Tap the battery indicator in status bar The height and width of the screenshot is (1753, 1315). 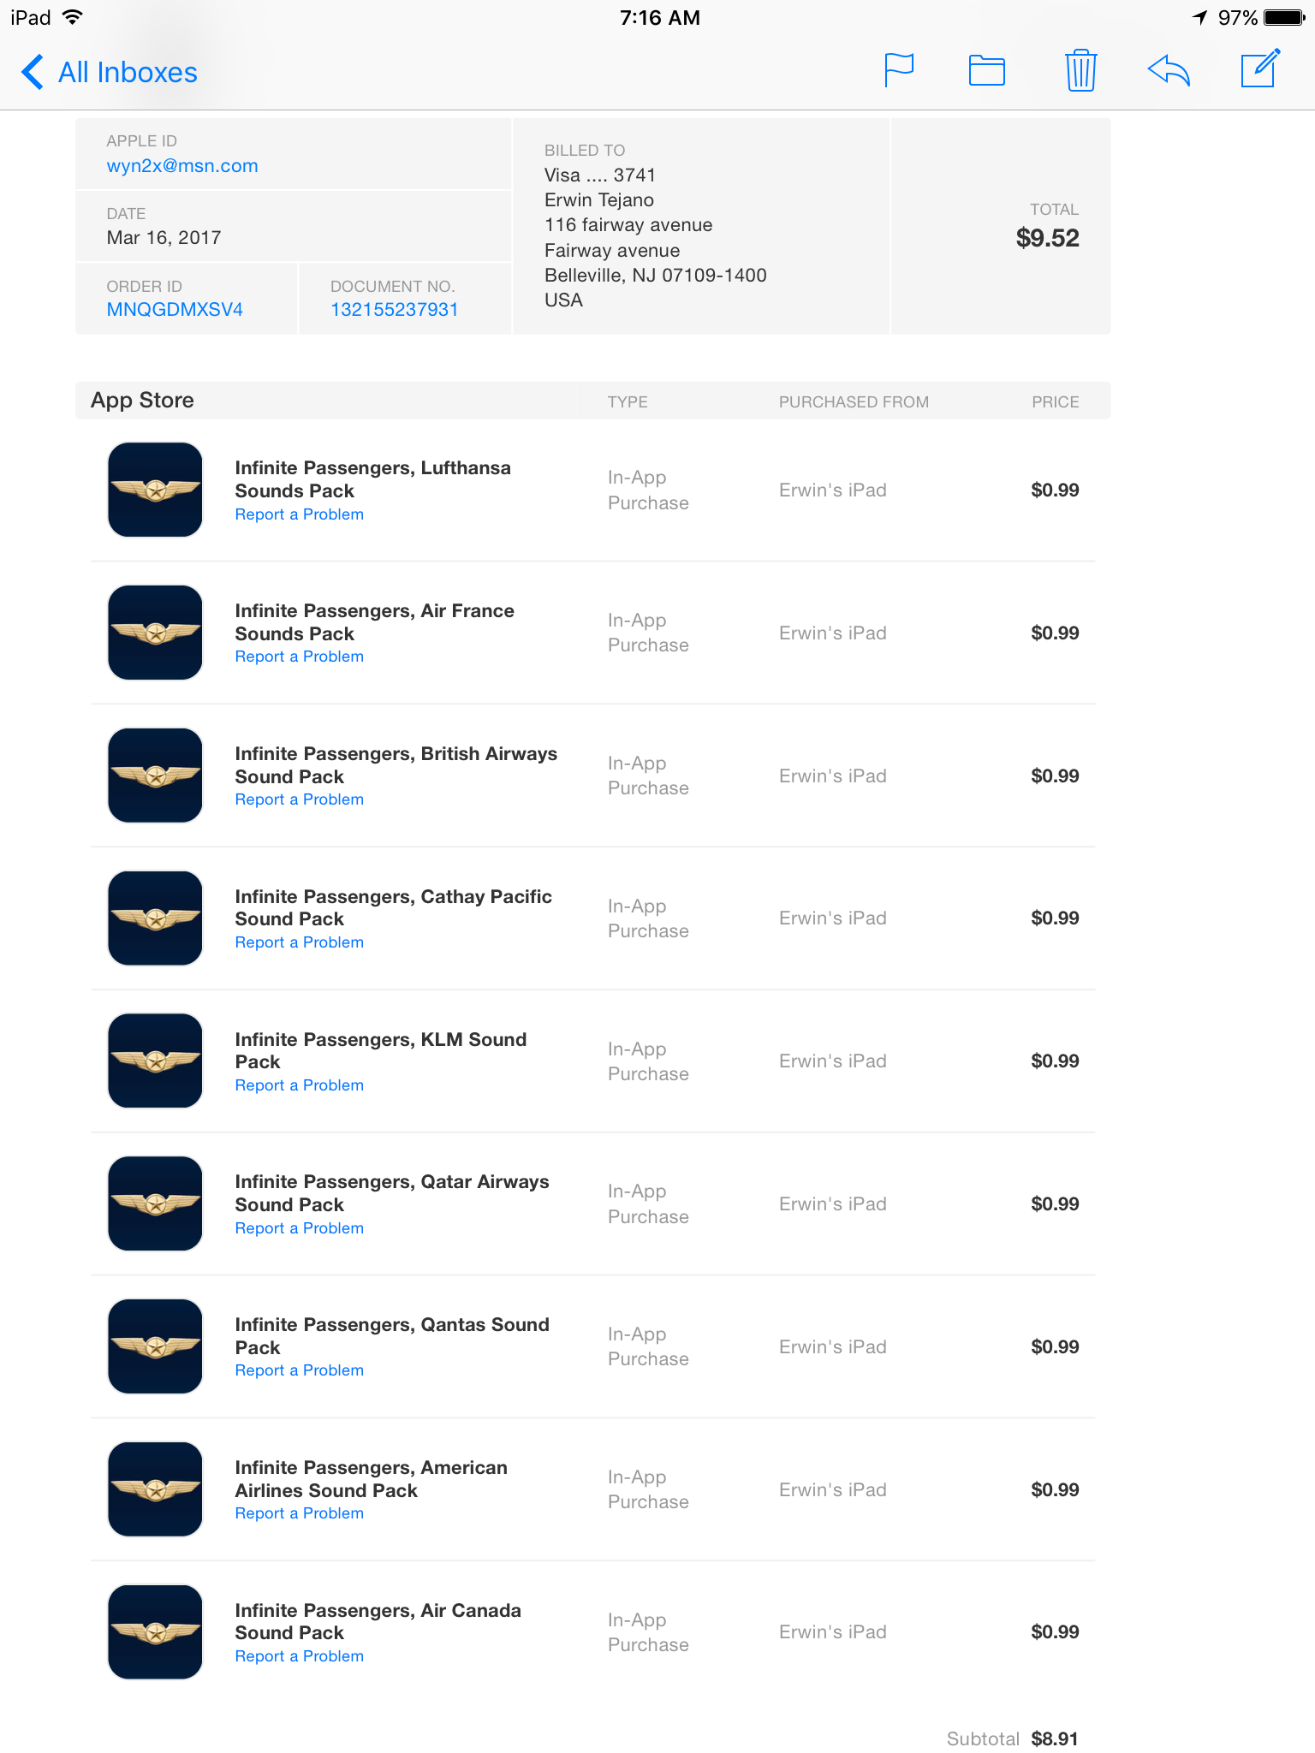pos(1285,17)
